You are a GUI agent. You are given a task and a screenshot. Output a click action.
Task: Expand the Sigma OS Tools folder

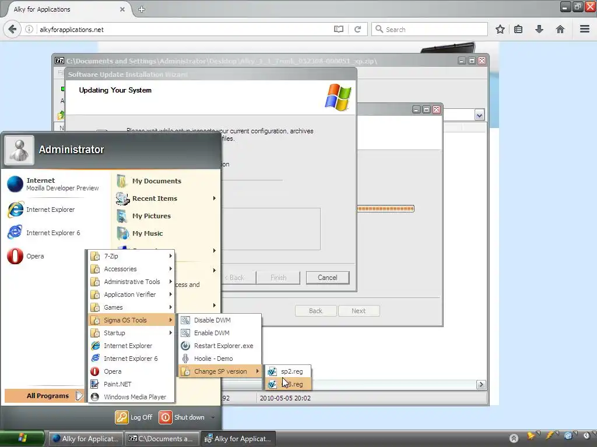point(131,320)
